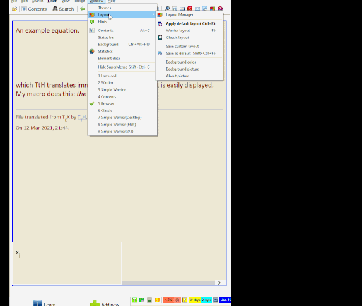This screenshot has height=306, width=362.
Task: Click Apply default layout
Action: coord(189,23)
